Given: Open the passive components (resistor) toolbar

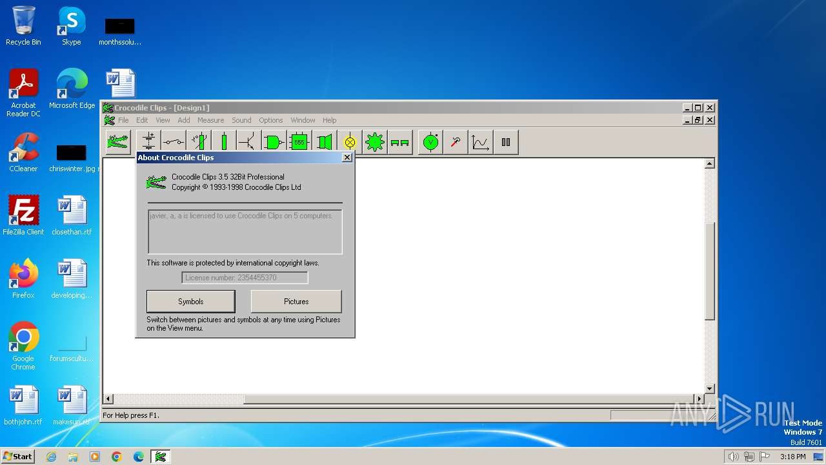Looking at the screenshot, I should tap(224, 142).
